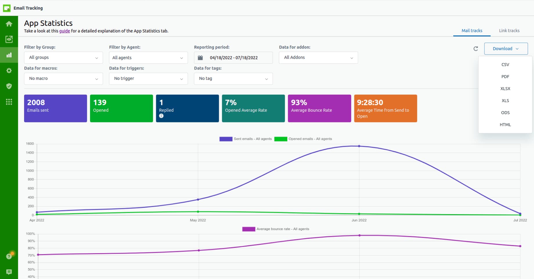534x279 pixels.
Task: Open the guide hyperlink
Action: [x=64, y=31]
